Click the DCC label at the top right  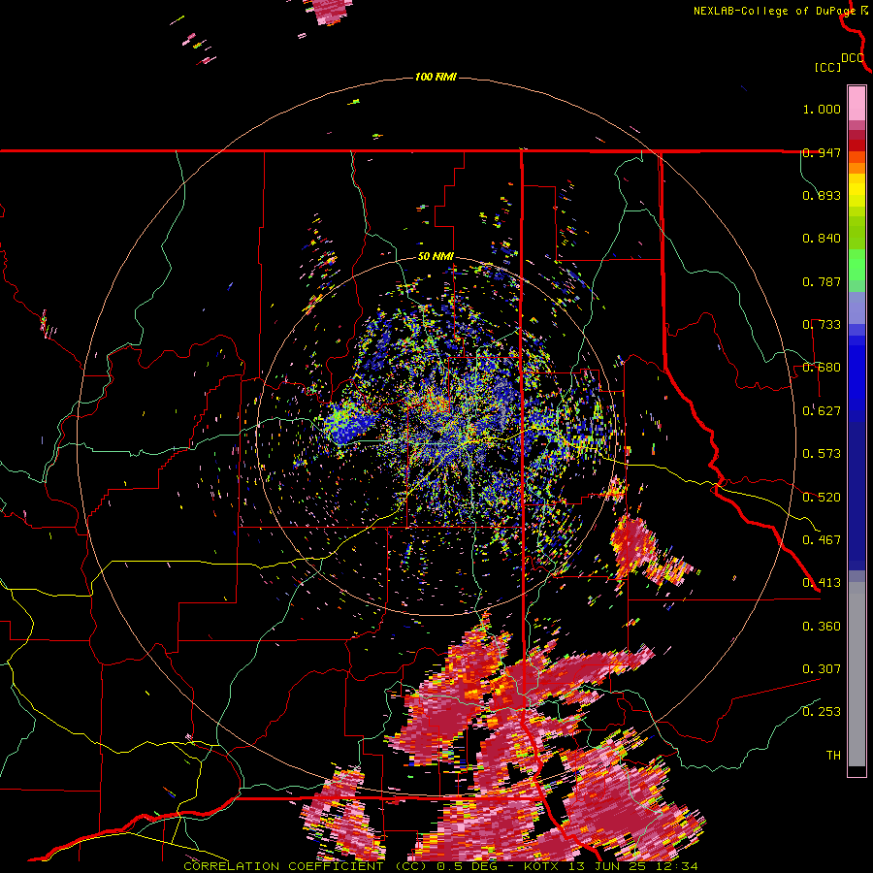(x=853, y=58)
